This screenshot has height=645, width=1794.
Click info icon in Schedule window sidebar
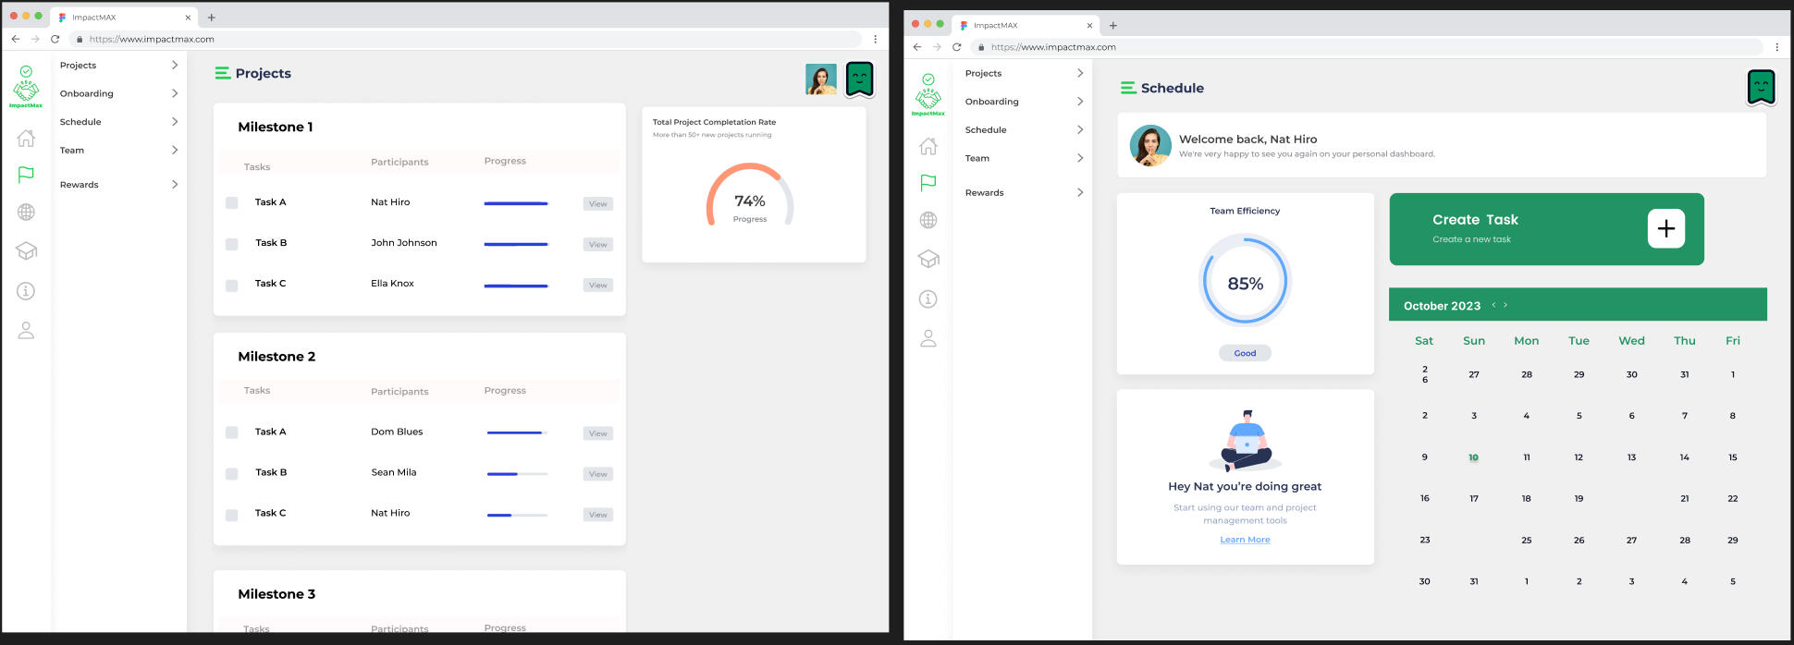928,299
